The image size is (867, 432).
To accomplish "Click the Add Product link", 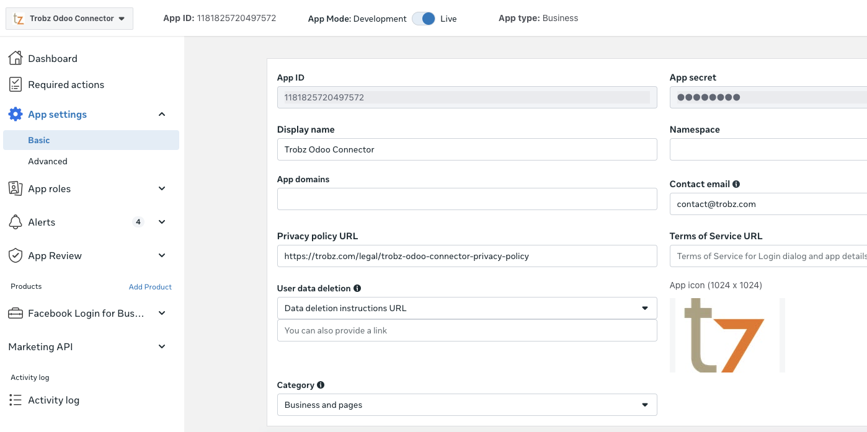I will tap(150, 287).
